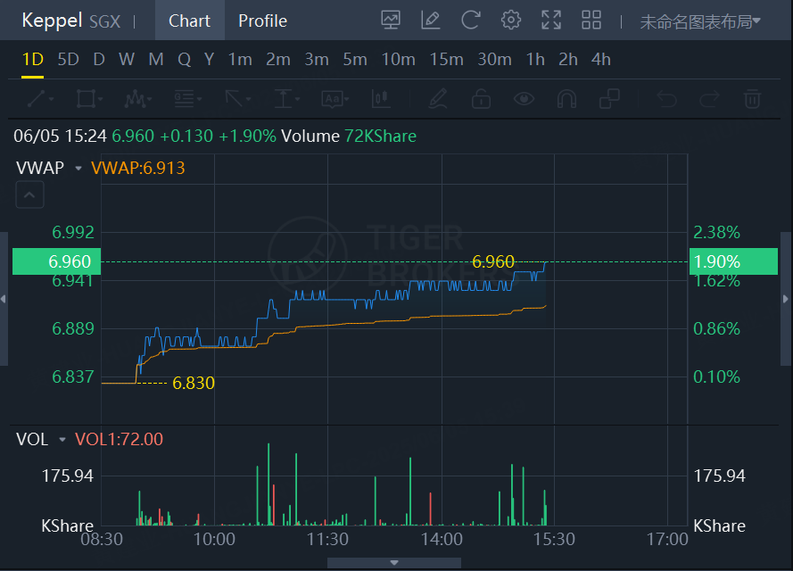Select the 5m interval
The image size is (793, 571).
tap(355, 60)
